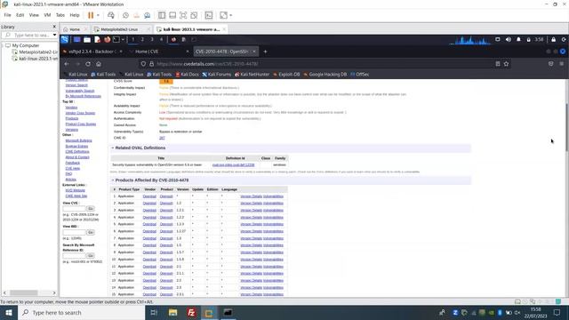Image resolution: width=569 pixels, height=320 pixels.
Task: Switch to the VMware Home tab
Action: click(x=75, y=29)
